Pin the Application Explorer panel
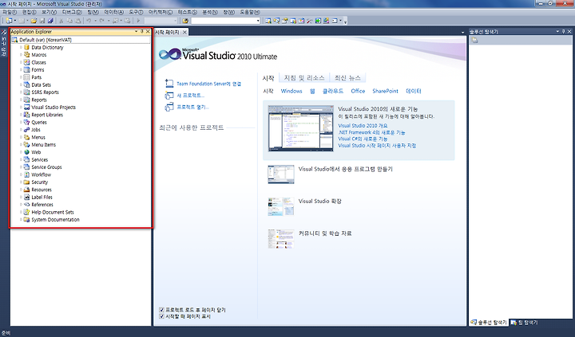575x337 pixels. (x=142, y=31)
